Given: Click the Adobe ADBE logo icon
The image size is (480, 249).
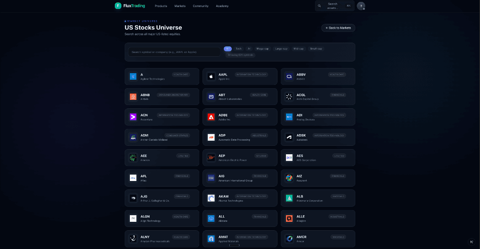Looking at the screenshot, I should tap(211, 117).
